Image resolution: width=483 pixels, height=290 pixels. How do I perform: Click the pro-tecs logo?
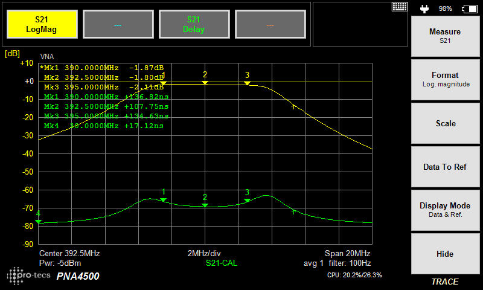coord(28,275)
